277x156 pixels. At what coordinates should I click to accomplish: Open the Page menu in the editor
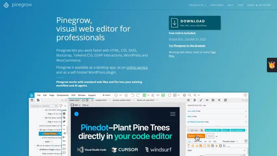52,95
